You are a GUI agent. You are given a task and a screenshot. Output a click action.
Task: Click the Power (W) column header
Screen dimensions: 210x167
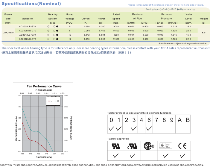tap(101, 21)
